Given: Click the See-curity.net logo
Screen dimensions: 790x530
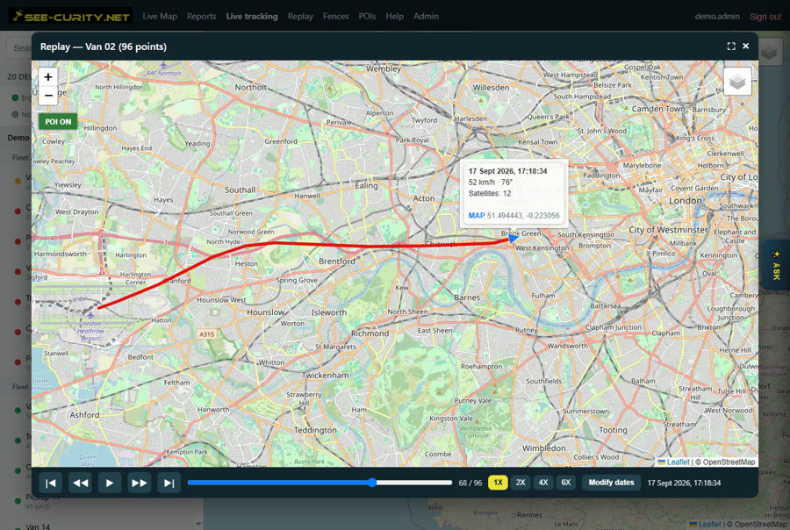Looking at the screenshot, I should pos(71,16).
